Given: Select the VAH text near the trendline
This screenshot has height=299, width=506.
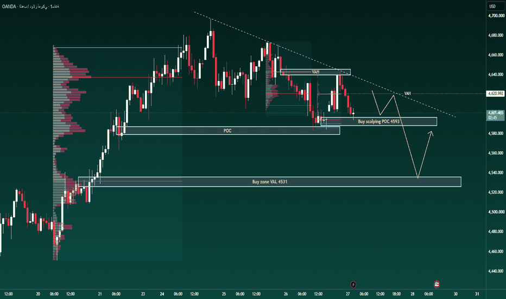Looking at the screenshot, I should click(408, 94).
